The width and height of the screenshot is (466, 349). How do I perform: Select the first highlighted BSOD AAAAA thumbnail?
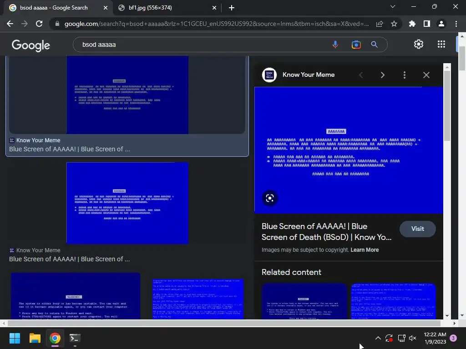tap(127, 95)
